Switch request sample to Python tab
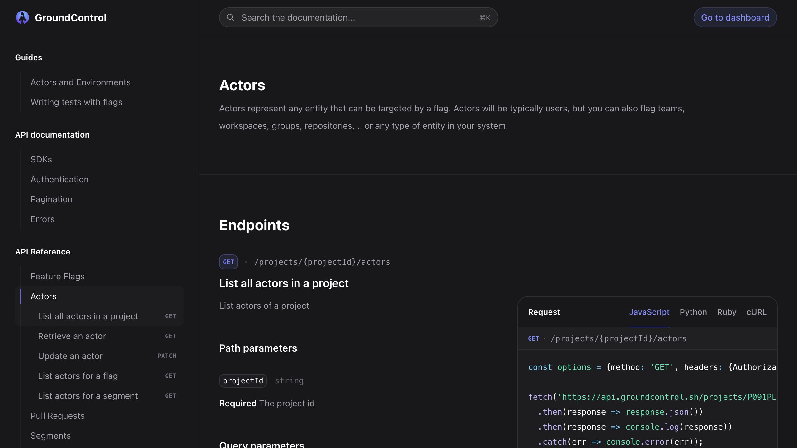Viewport: 797px width, 448px height. tap(693, 312)
